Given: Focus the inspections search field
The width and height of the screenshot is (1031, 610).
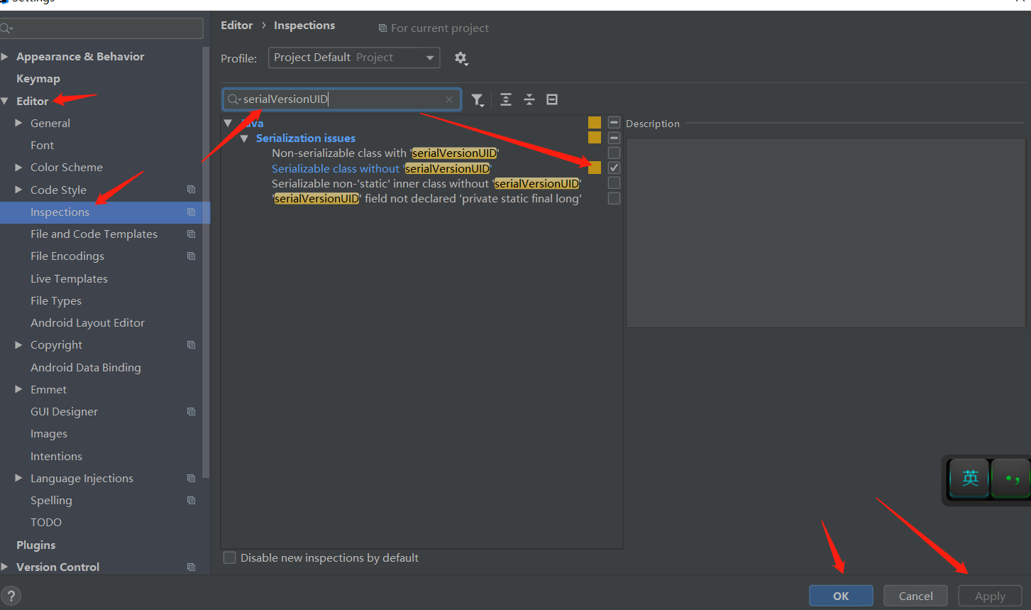Looking at the screenshot, I should (x=342, y=99).
